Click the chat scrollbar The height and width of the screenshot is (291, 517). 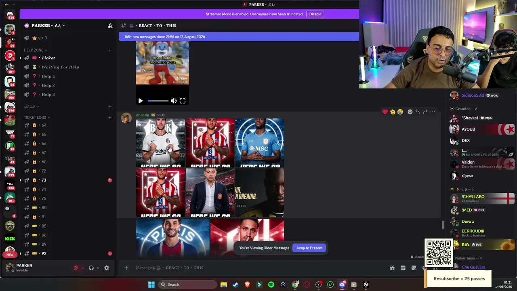coord(443,225)
